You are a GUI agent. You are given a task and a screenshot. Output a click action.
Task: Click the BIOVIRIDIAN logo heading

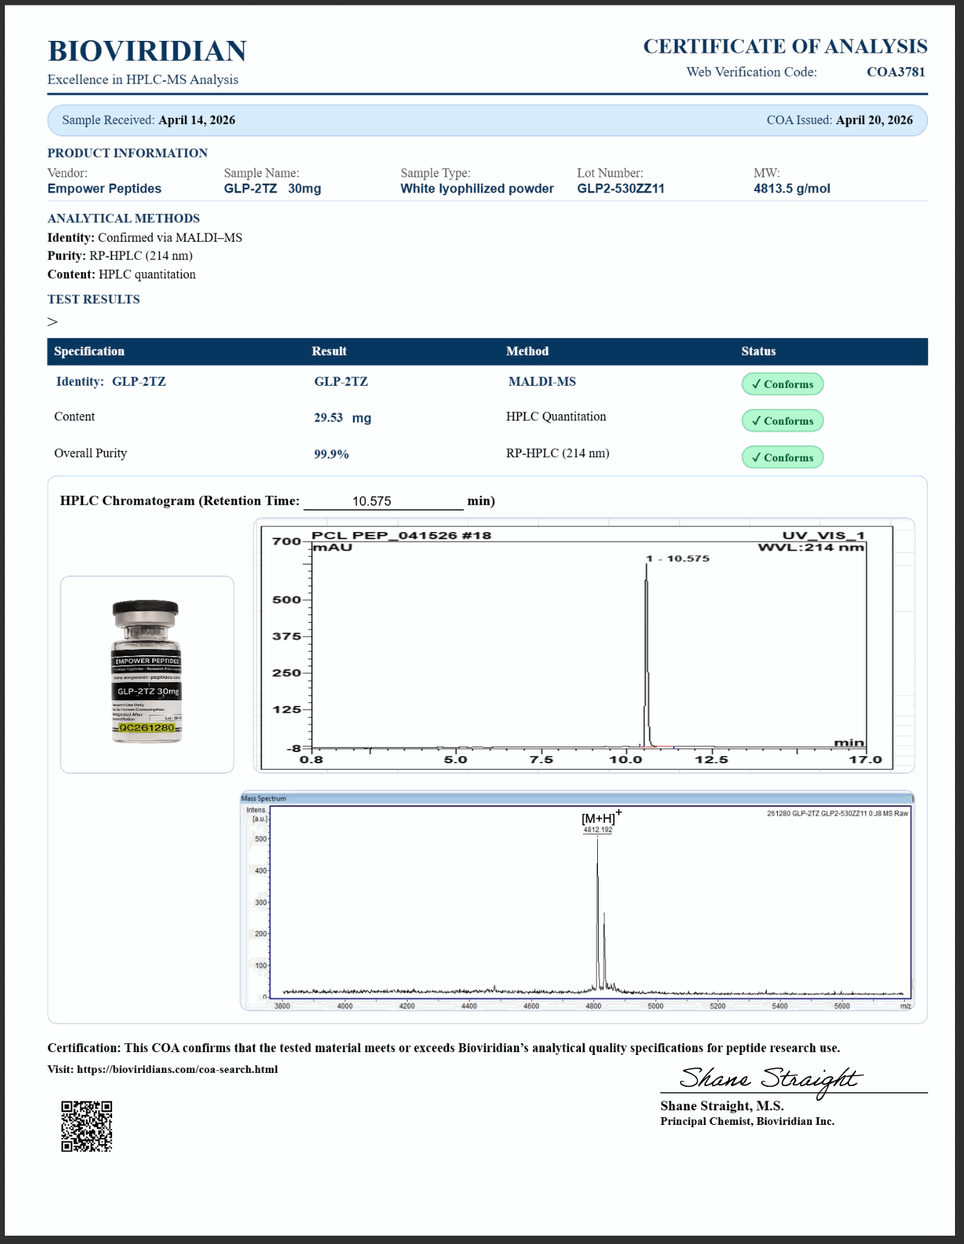[x=147, y=51]
